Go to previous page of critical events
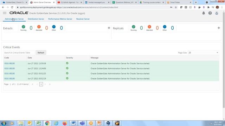Screen dimensions: 225x126 point(37,84)
